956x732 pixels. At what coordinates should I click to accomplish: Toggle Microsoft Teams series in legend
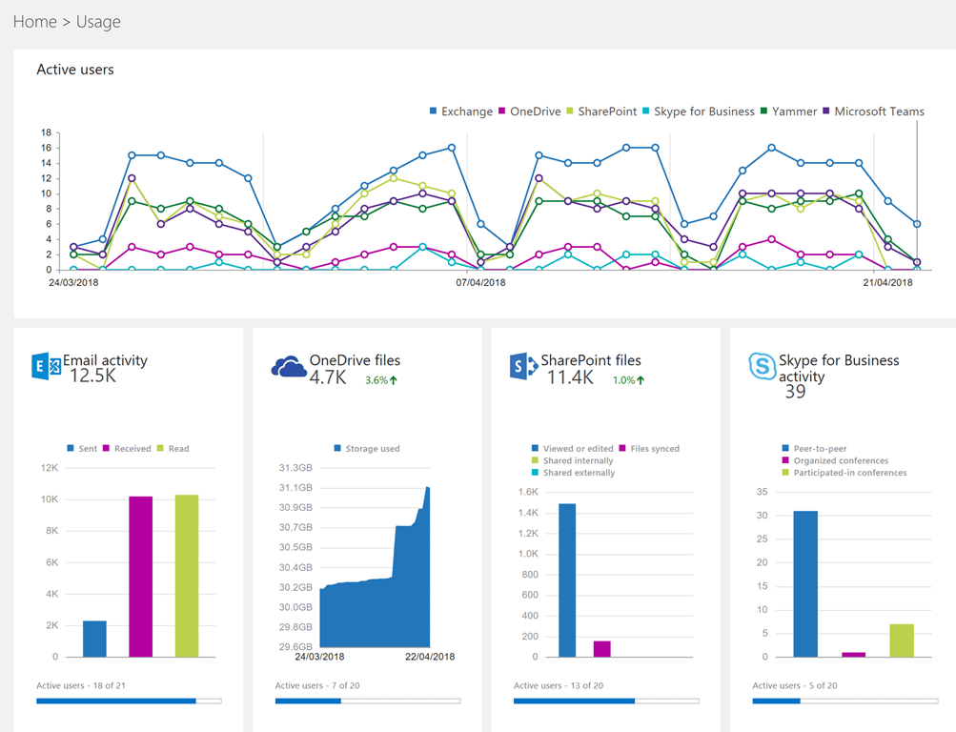(x=873, y=112)
